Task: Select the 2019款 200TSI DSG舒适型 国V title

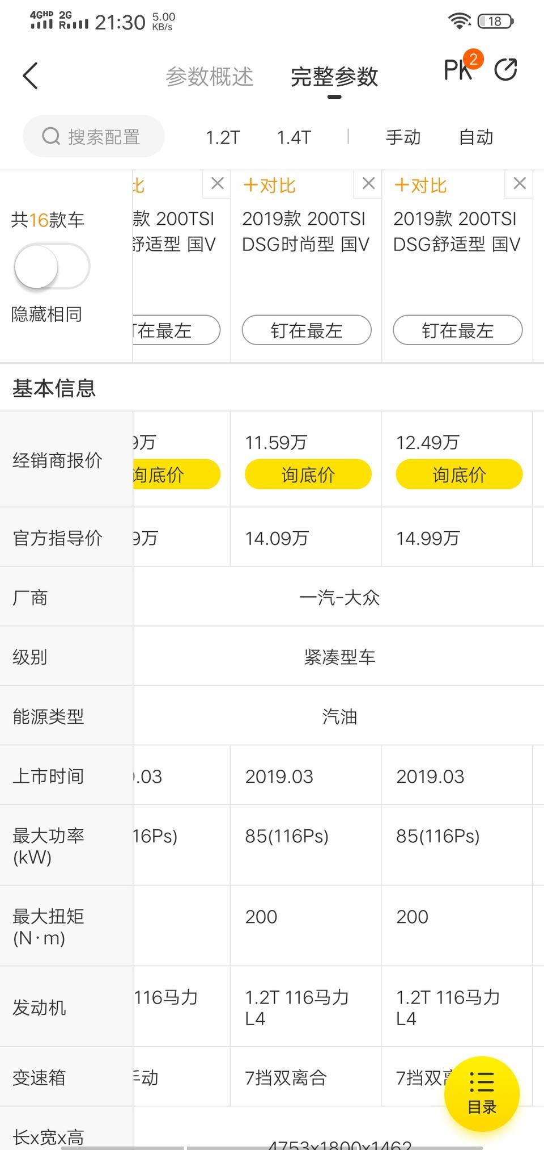Action: coord(457,232)
